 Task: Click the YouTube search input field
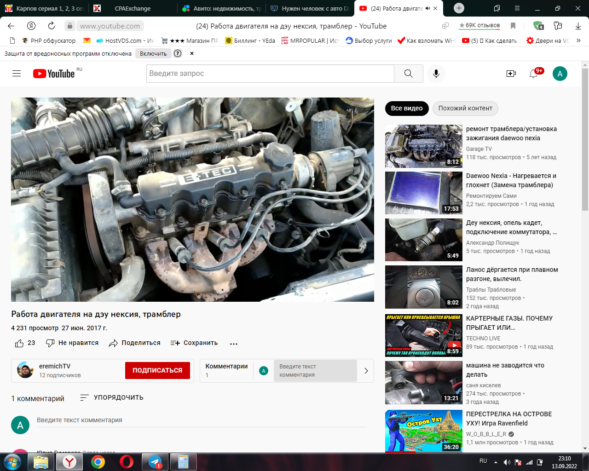coord(271,74)
